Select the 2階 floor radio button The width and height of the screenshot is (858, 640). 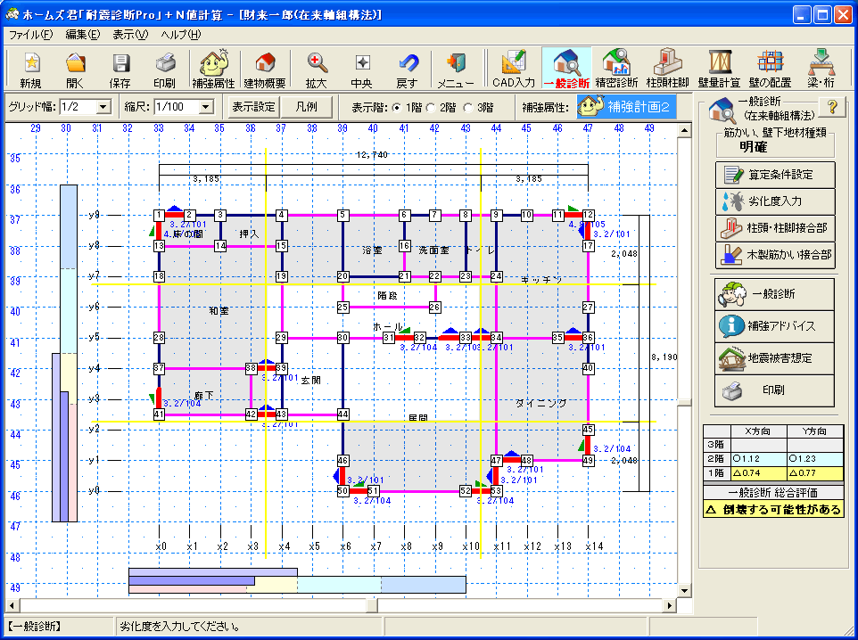432,108
